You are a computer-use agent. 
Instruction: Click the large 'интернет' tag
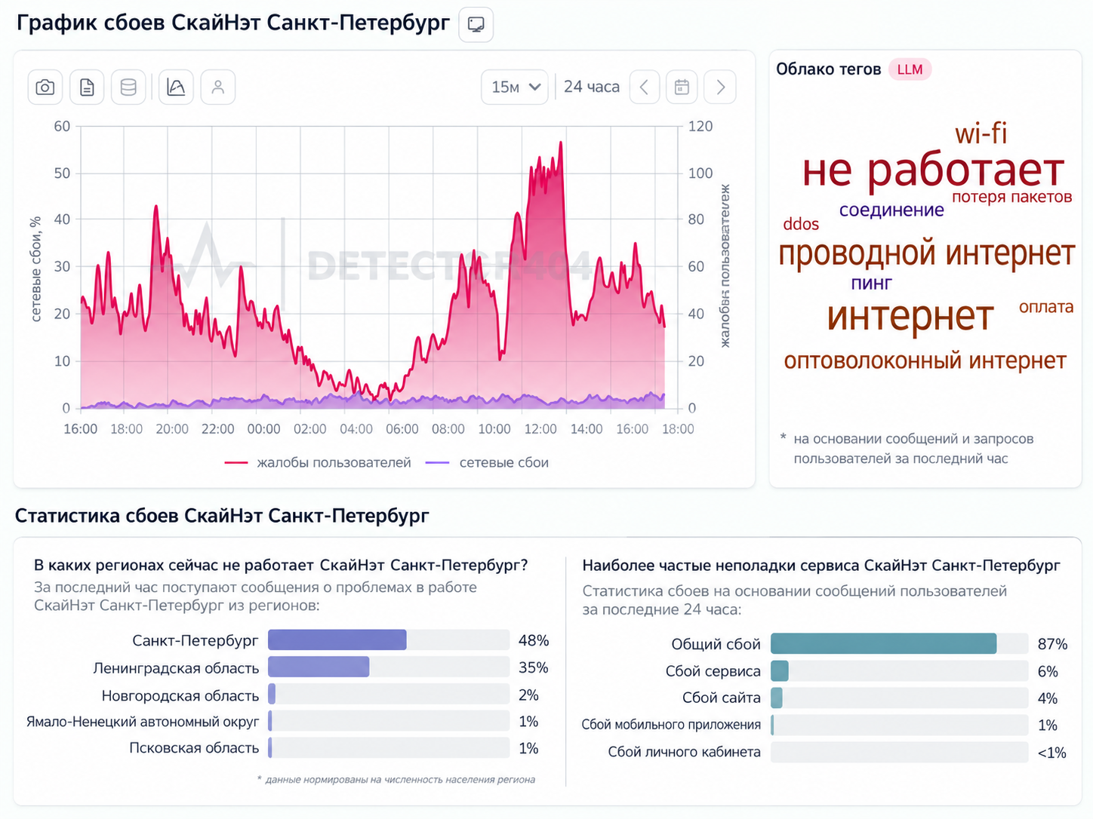pos(910,315)
